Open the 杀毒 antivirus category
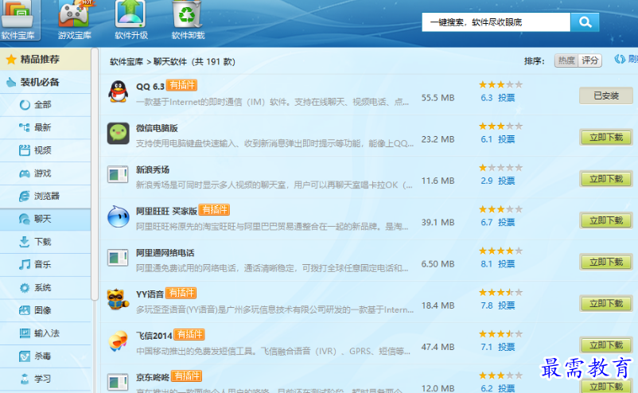 coord(45,356)
